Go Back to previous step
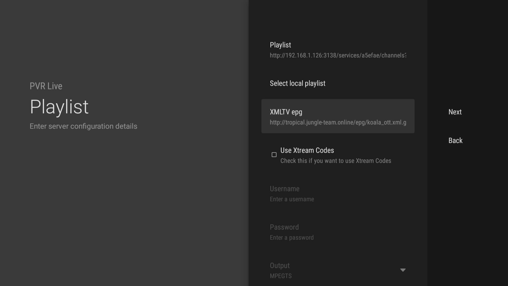The image size is (508, 286). coord(455,141)
